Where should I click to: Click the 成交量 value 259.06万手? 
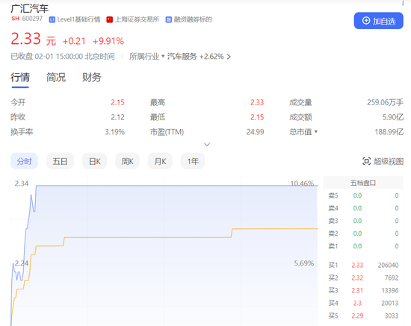click(385, 102)
